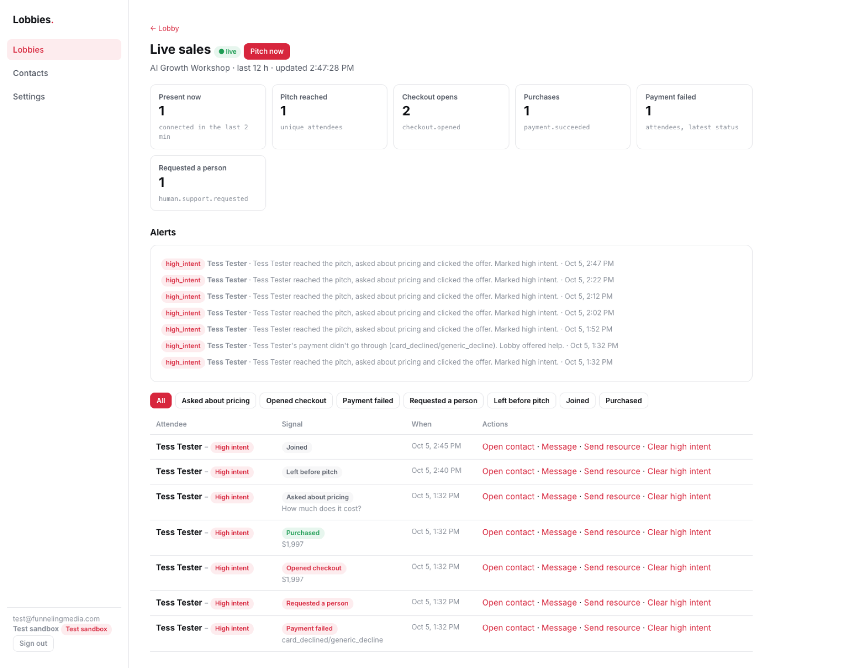Send resource in the Left before pitch row
Image resolution: width=844 pixels, height=668 pixels.
click(612, 471)
